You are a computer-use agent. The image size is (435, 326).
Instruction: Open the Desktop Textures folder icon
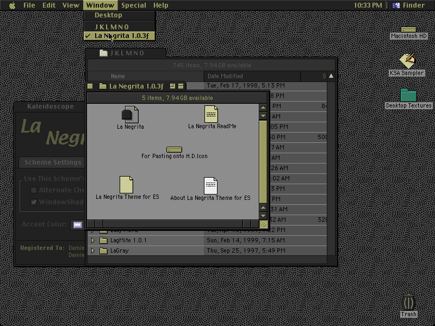[x=408, y=95]
